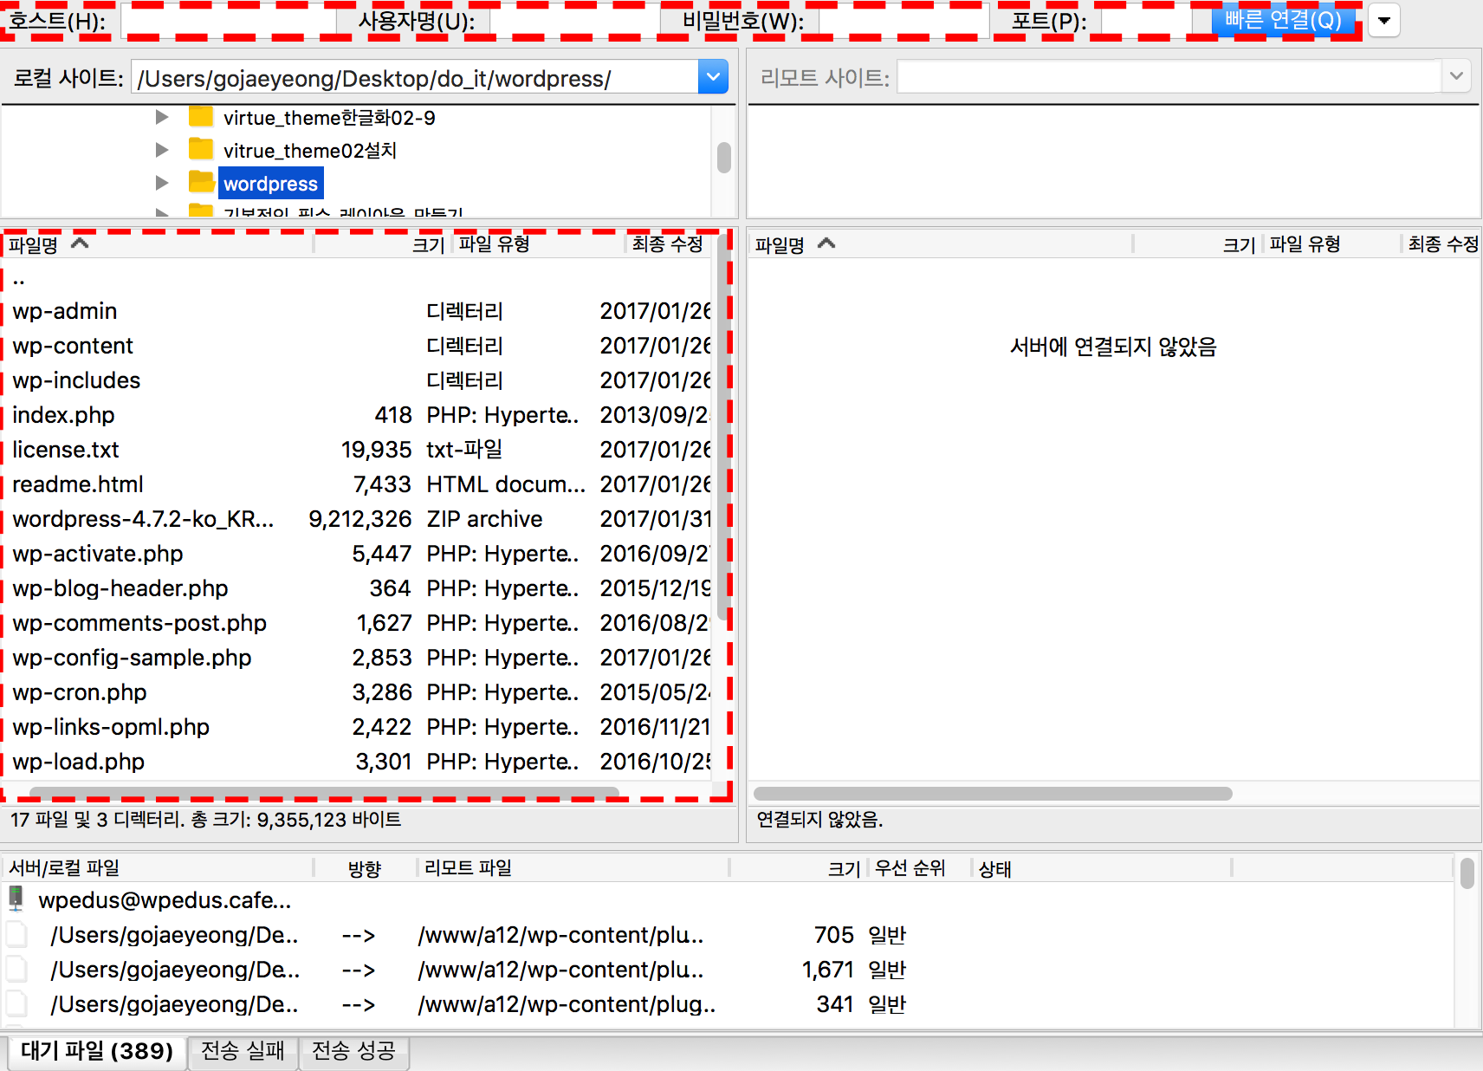Click the wordpress folder icon in local tree

click(201, 183)
